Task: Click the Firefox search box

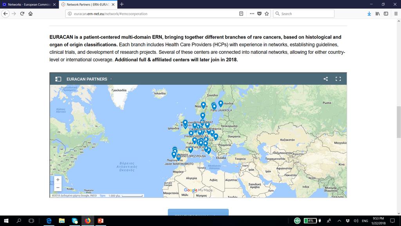Action: (x=303, y=14)
